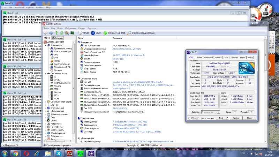The height and width of the screenshot is (157, 279).
Task: Open the ATI Radeon HD 4850 (RV770) link
Action: pyautogui.click(x=126, y=128)
